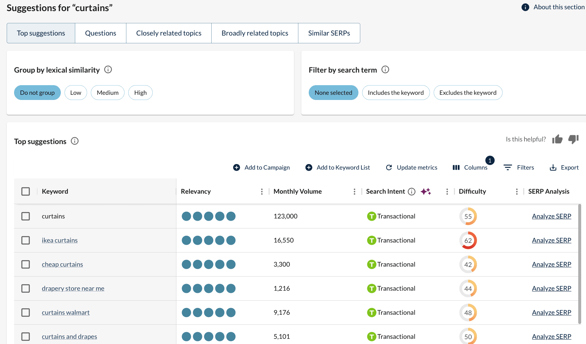Open the About this section info icon
The height and width of the screenshot is (344, 586).
point(525,7)
